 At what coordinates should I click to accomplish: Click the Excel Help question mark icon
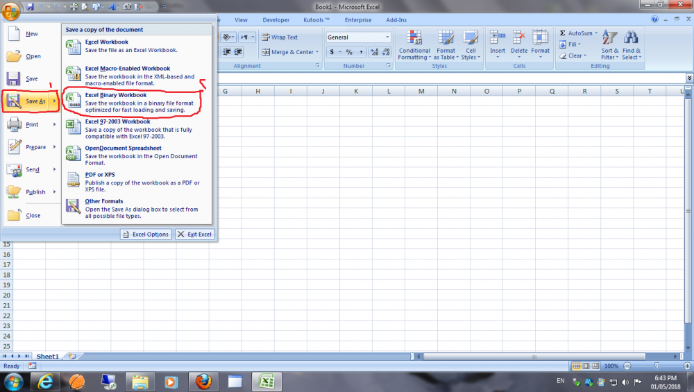point(654,19)
